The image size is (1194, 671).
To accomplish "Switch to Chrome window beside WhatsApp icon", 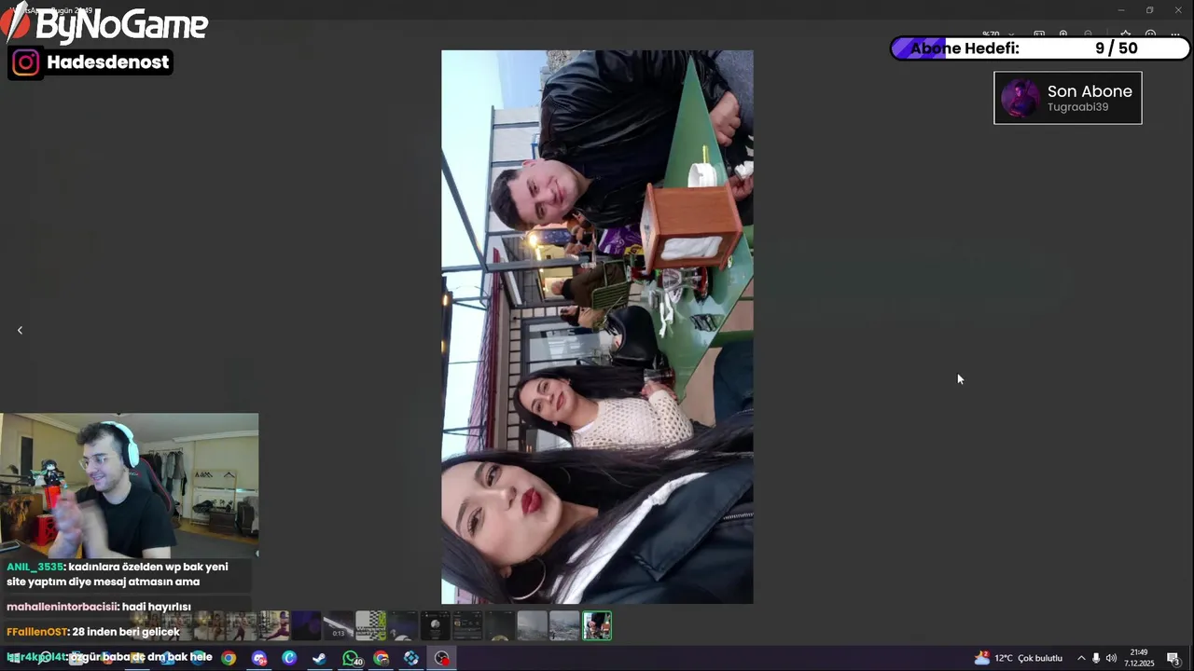I will tap(382, 658).
